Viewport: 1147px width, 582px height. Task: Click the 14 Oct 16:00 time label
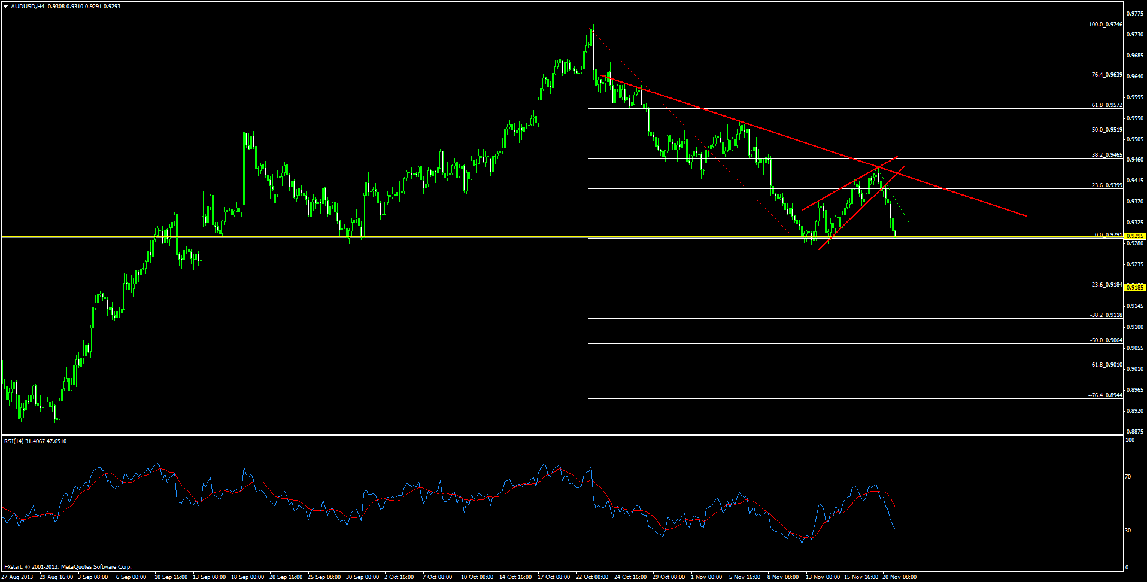(516, 577)
